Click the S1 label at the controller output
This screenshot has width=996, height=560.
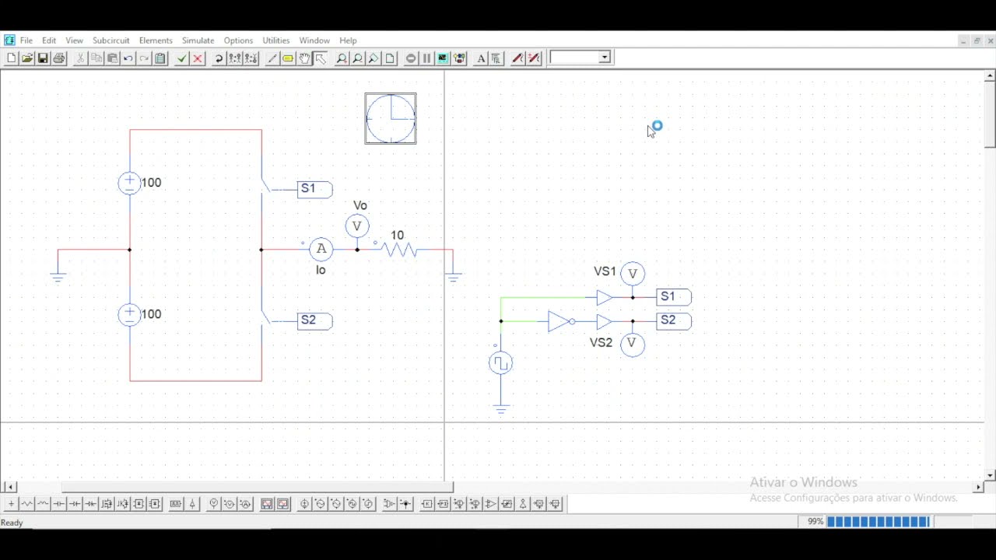(x=674, y=297)
